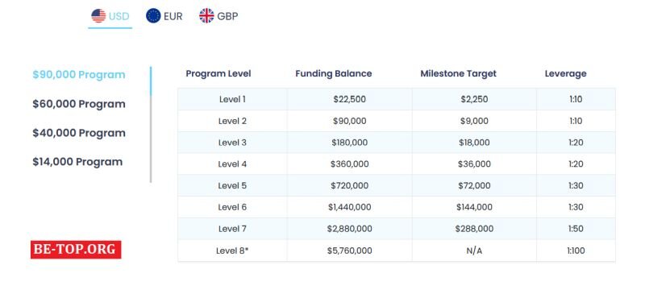Switch to the GBP currency tab
Image resolution: width=645 pixels, height=290 pixels.
218,16
